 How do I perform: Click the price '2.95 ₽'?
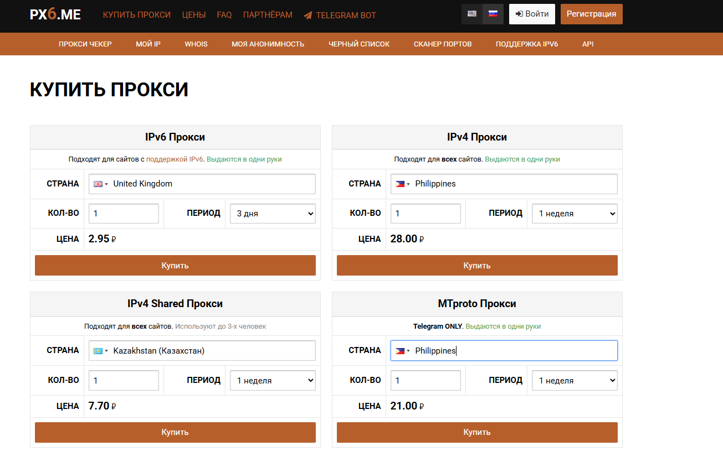pyautogui.click(x=102, y=239)
